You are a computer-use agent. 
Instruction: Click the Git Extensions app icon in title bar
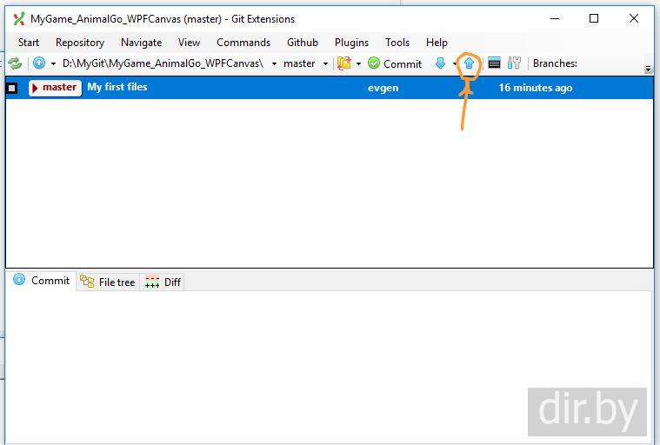coord(18,19)
